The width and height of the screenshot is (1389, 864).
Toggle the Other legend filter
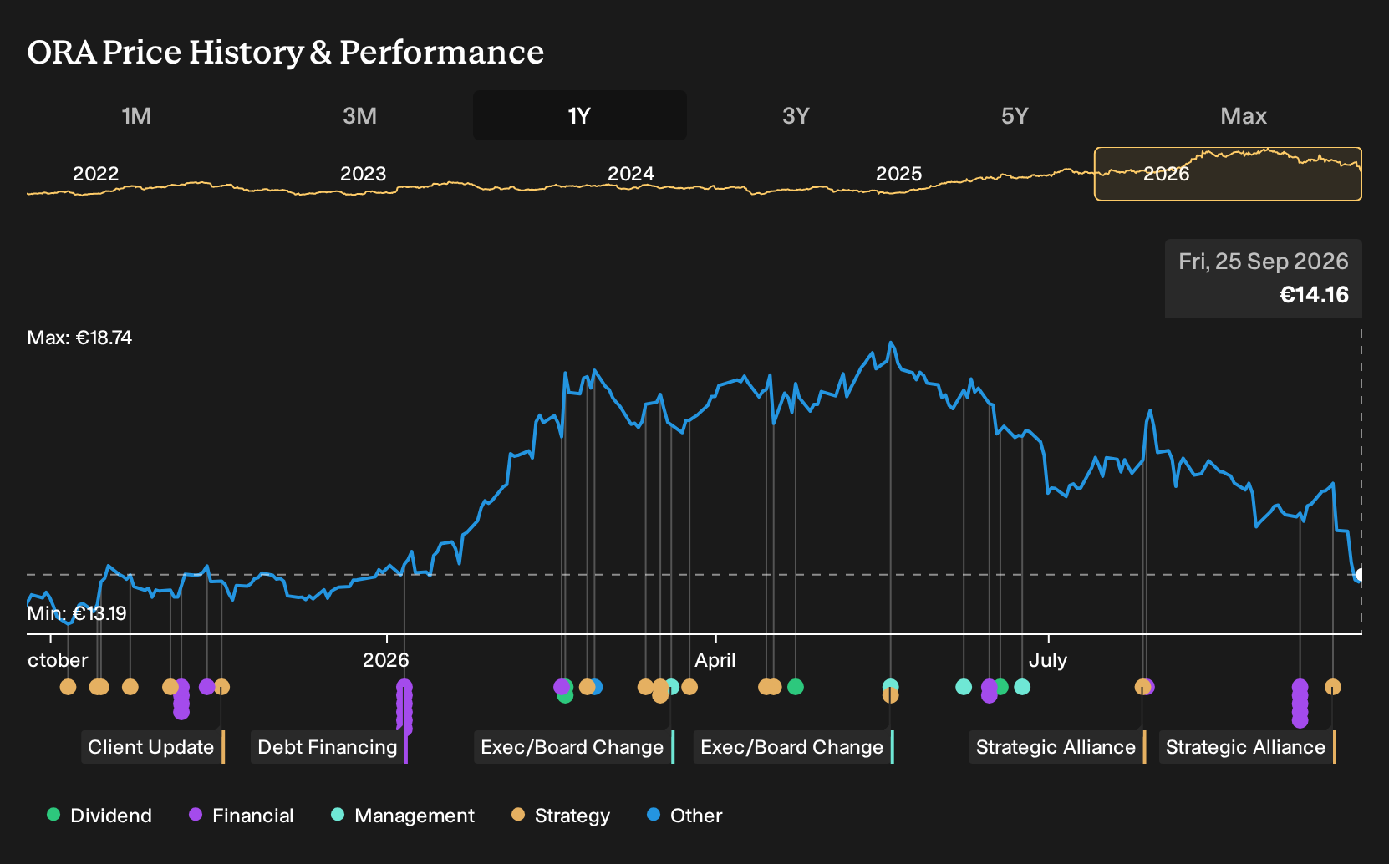(x=684, y=816)
